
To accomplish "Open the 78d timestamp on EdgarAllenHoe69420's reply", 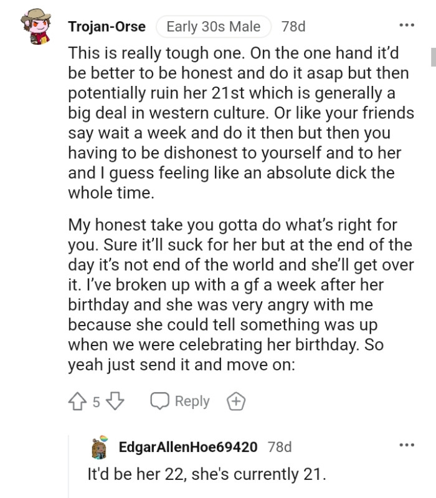I will tap(279, 447).
